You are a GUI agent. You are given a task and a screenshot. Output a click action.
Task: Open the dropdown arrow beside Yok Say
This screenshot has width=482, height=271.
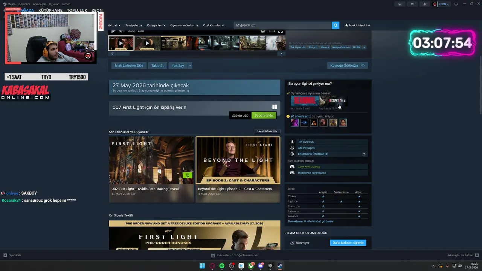pos(190,65)
